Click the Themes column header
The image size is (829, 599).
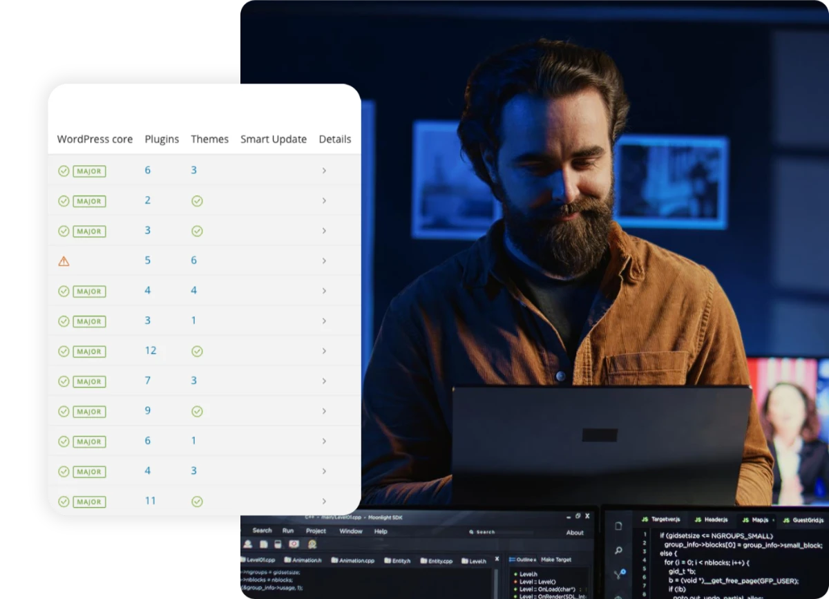(x=210, y=140)
